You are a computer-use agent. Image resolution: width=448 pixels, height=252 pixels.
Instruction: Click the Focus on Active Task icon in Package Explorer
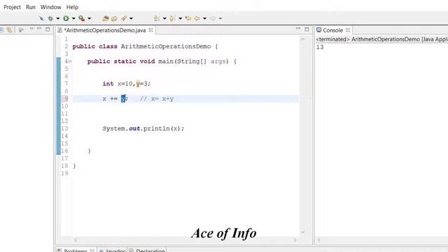21,29
